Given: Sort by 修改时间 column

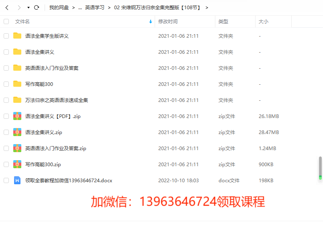Looking at the screenshot, I should 168,22.
